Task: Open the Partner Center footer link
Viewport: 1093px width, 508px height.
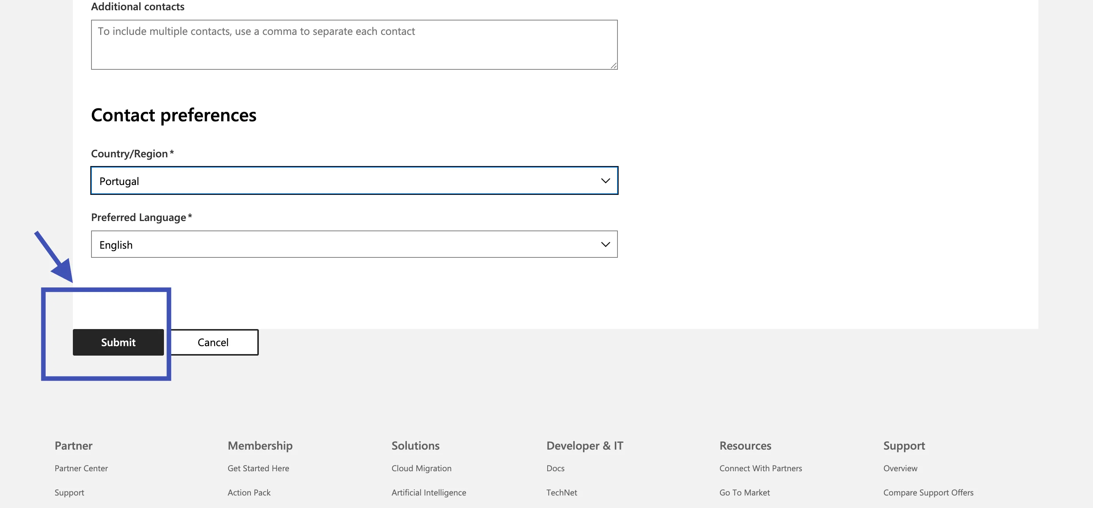Action: [x=81, y=468]
